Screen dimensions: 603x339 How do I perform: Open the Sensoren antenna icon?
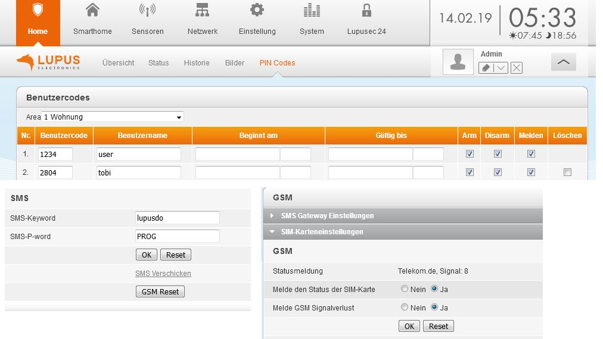pos(147,11)
